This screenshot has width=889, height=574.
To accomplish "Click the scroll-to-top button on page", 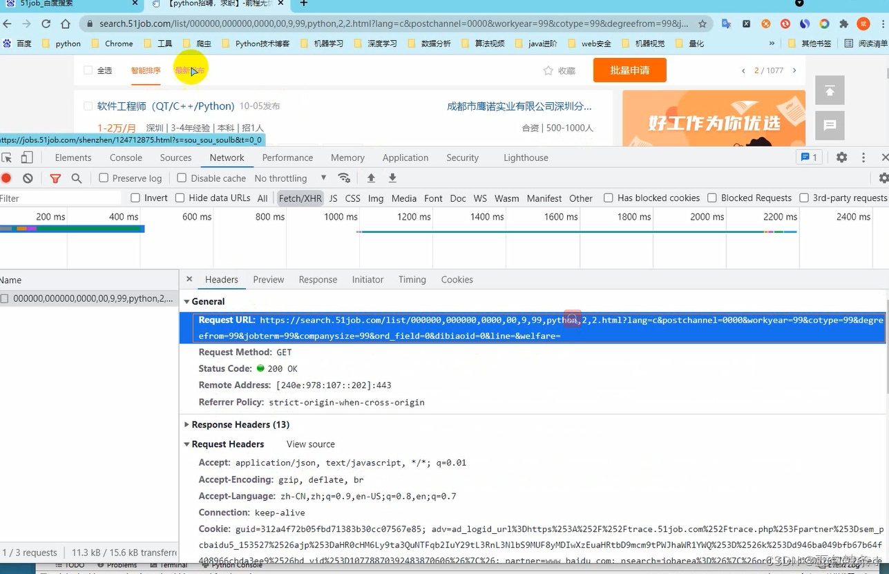I will pyautogui.click(x=830, y=90).
